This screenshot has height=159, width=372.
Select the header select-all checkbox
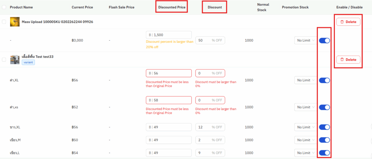pos(4,7)
